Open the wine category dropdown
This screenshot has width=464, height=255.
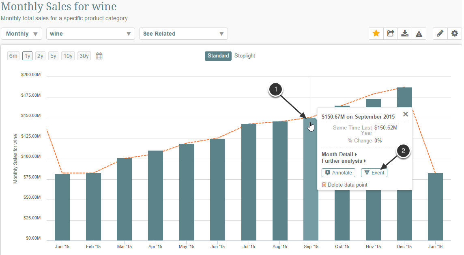[90, 34]
